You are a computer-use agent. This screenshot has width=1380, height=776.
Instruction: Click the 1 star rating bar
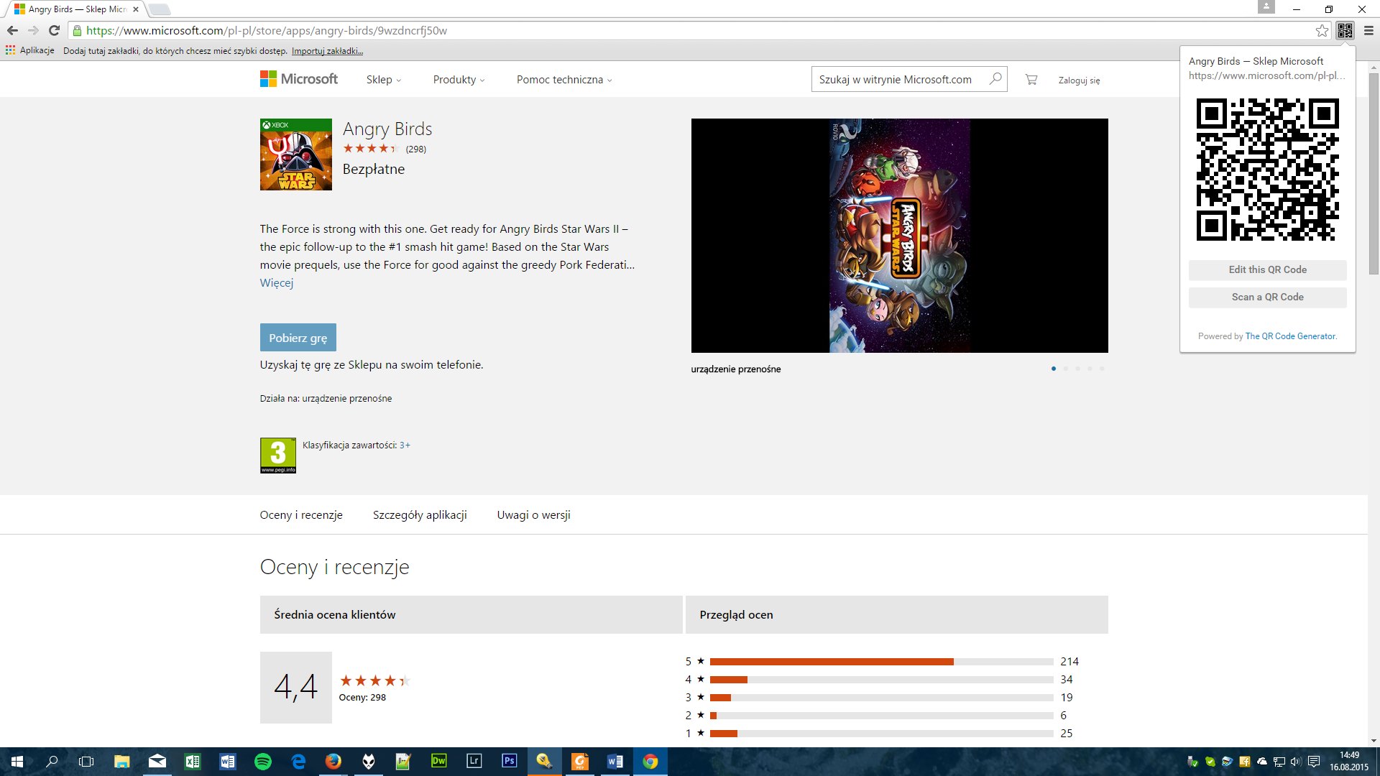[882, 734]
